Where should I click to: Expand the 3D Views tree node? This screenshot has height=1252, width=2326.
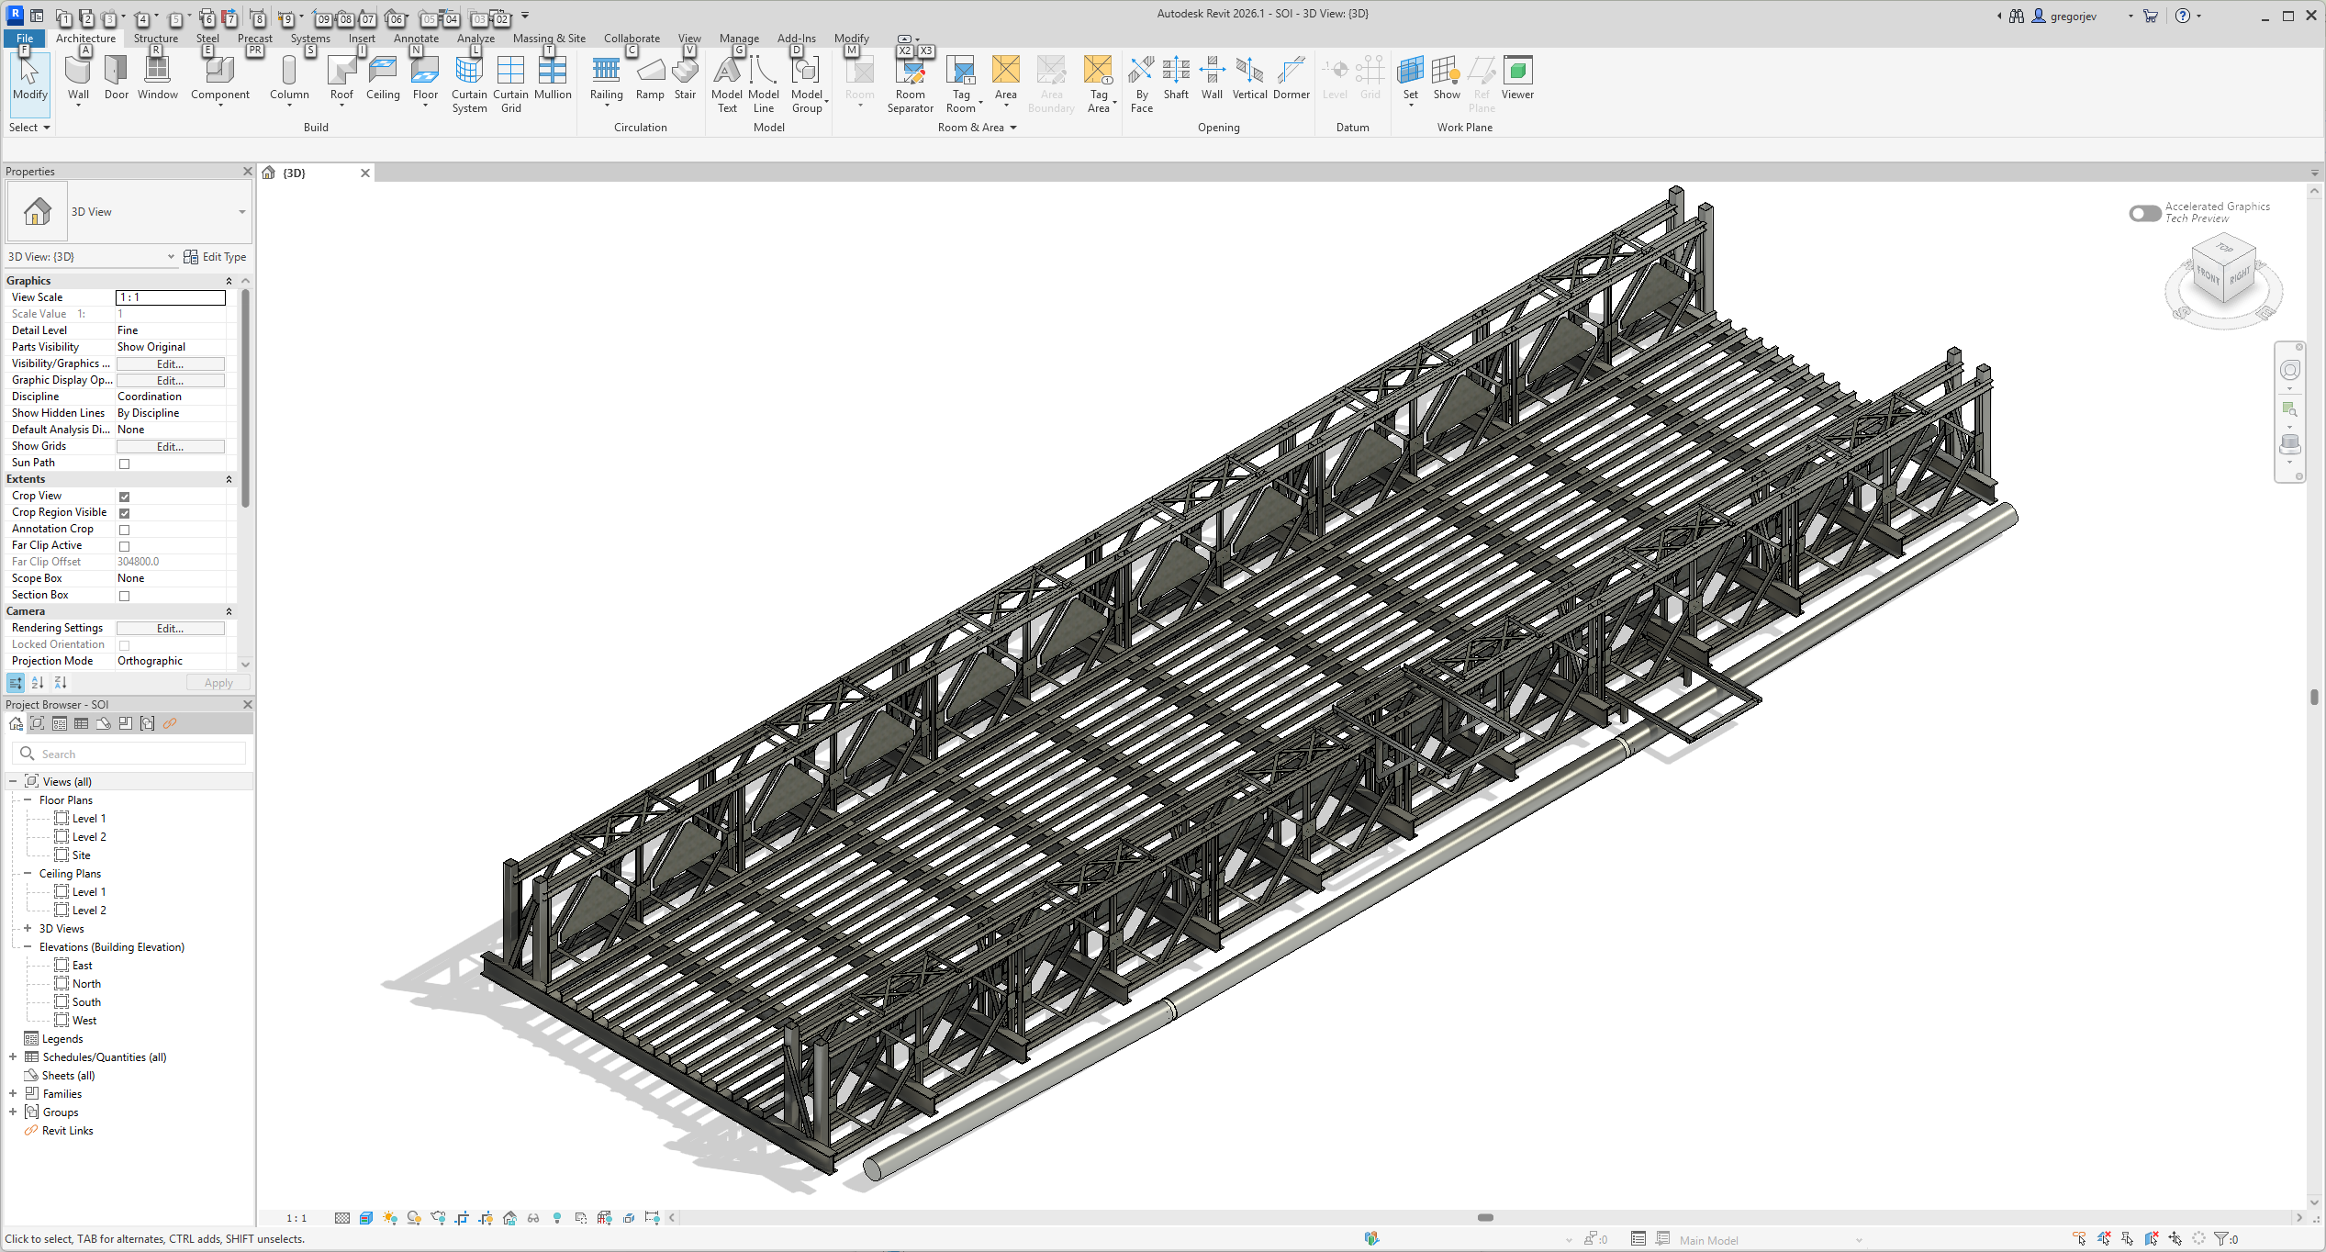(x=28, y=928)
